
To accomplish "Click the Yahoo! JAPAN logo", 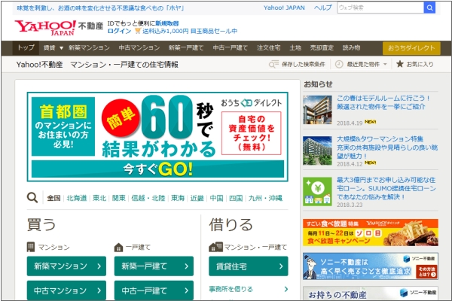I will point(45,28).
